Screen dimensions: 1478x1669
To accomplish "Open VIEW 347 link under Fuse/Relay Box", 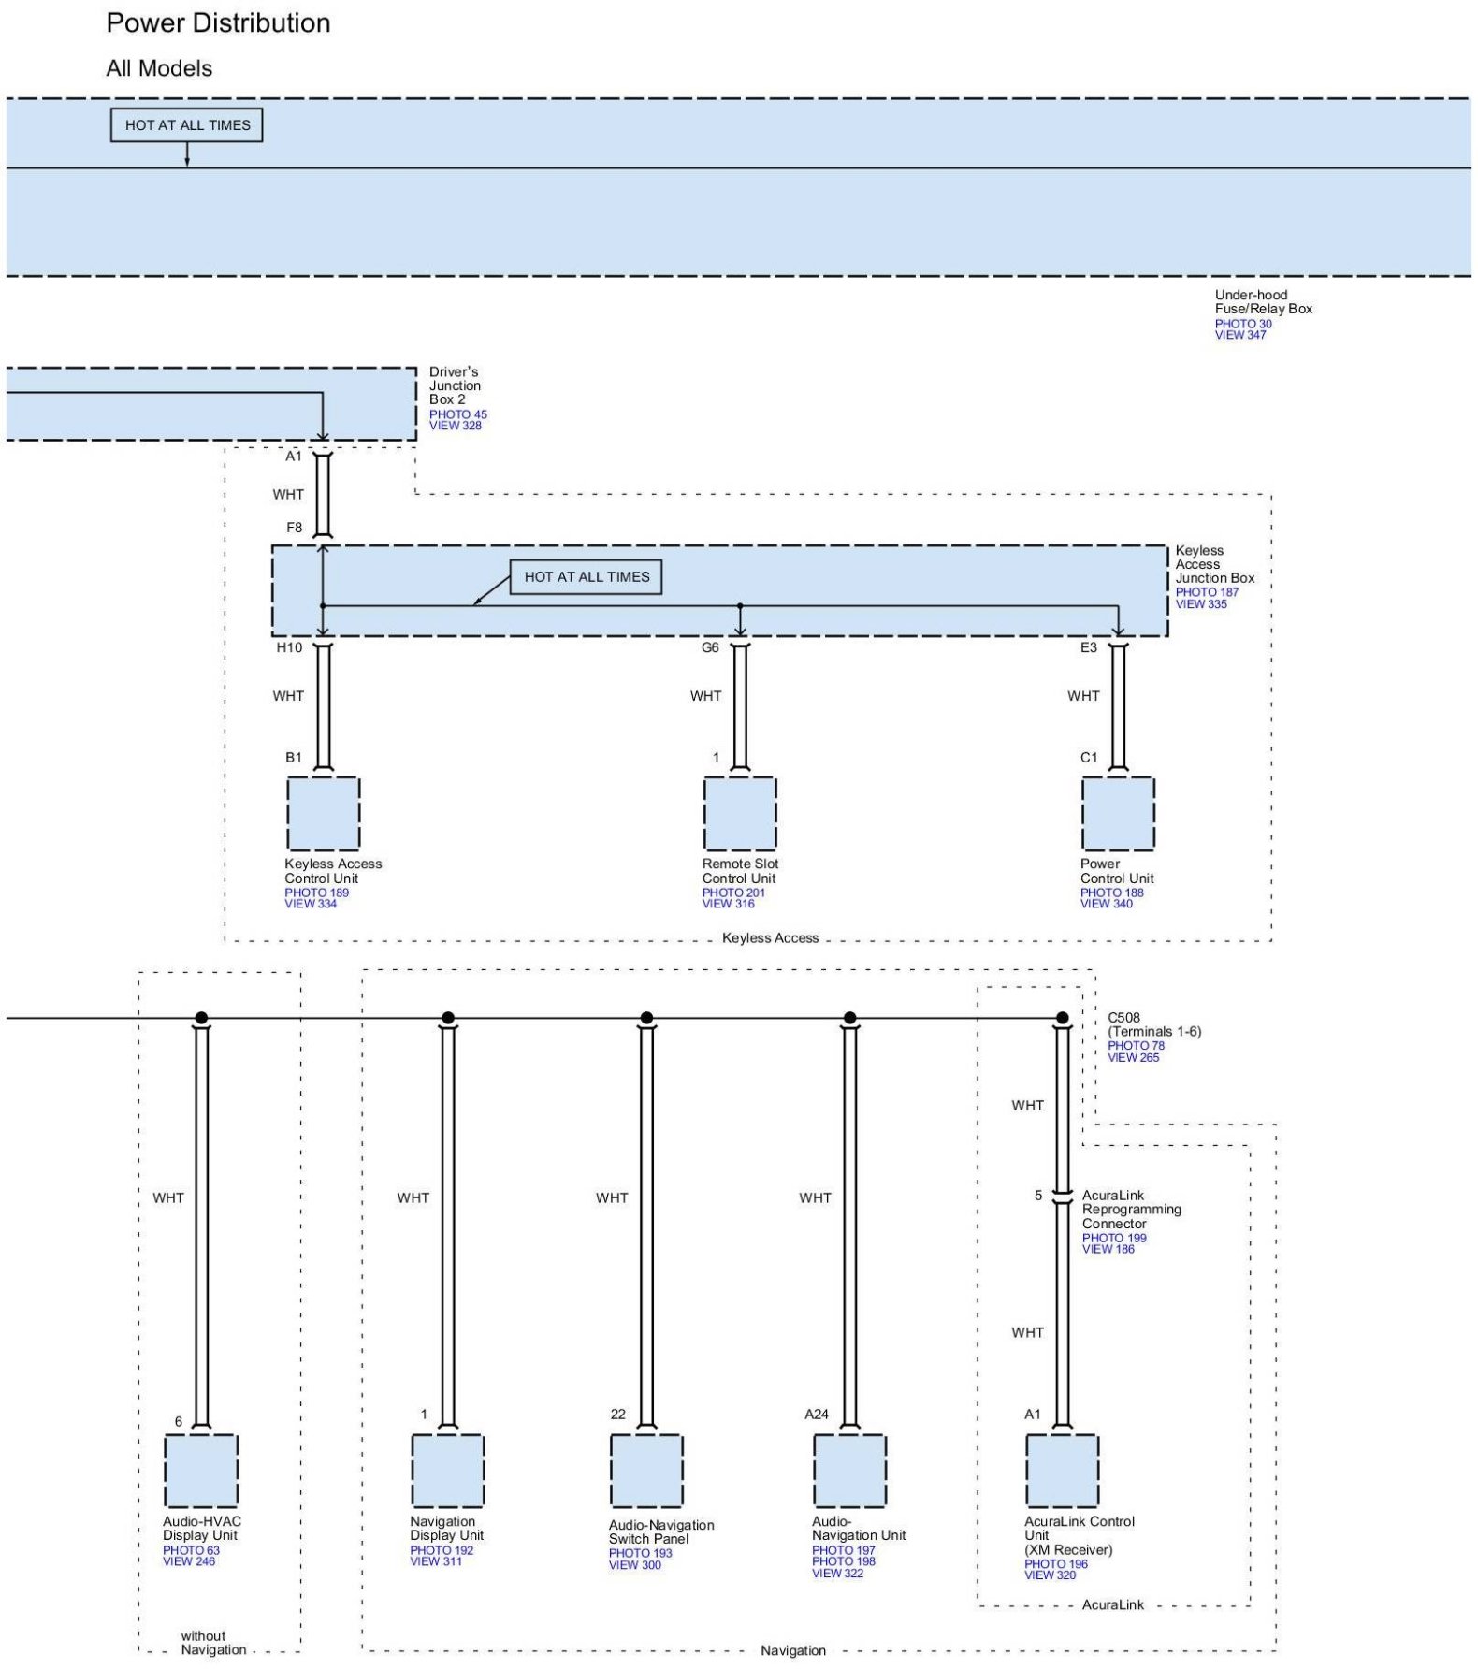I will [x=1239, y=335].
